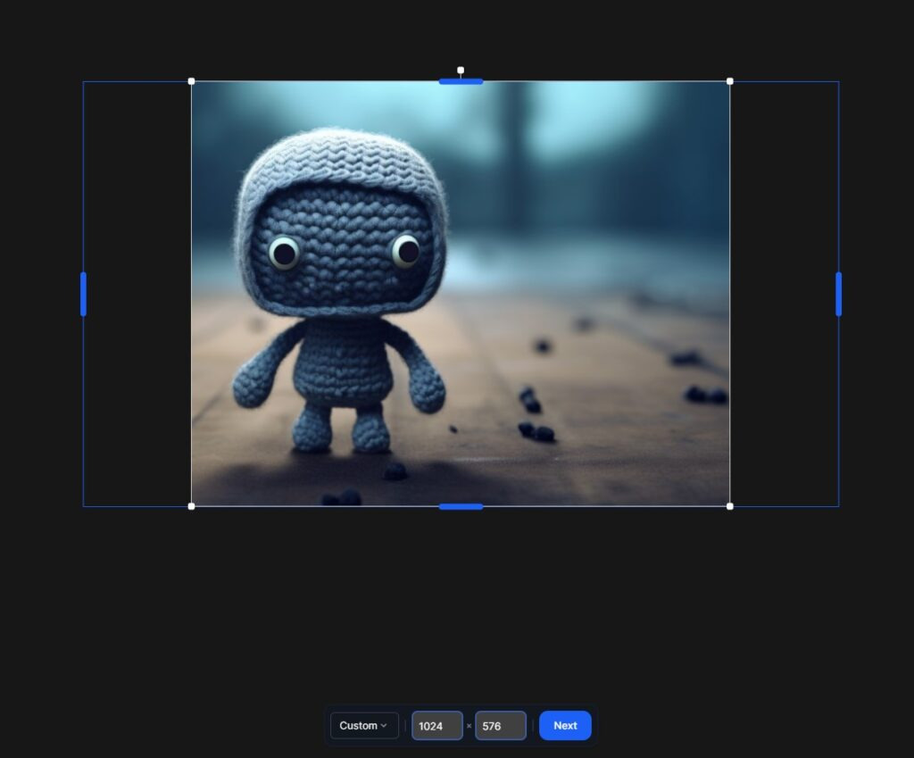The image size is (914, 758).
Task: Click the bottom-left corner handle of image
Action: tap(192, 506)
